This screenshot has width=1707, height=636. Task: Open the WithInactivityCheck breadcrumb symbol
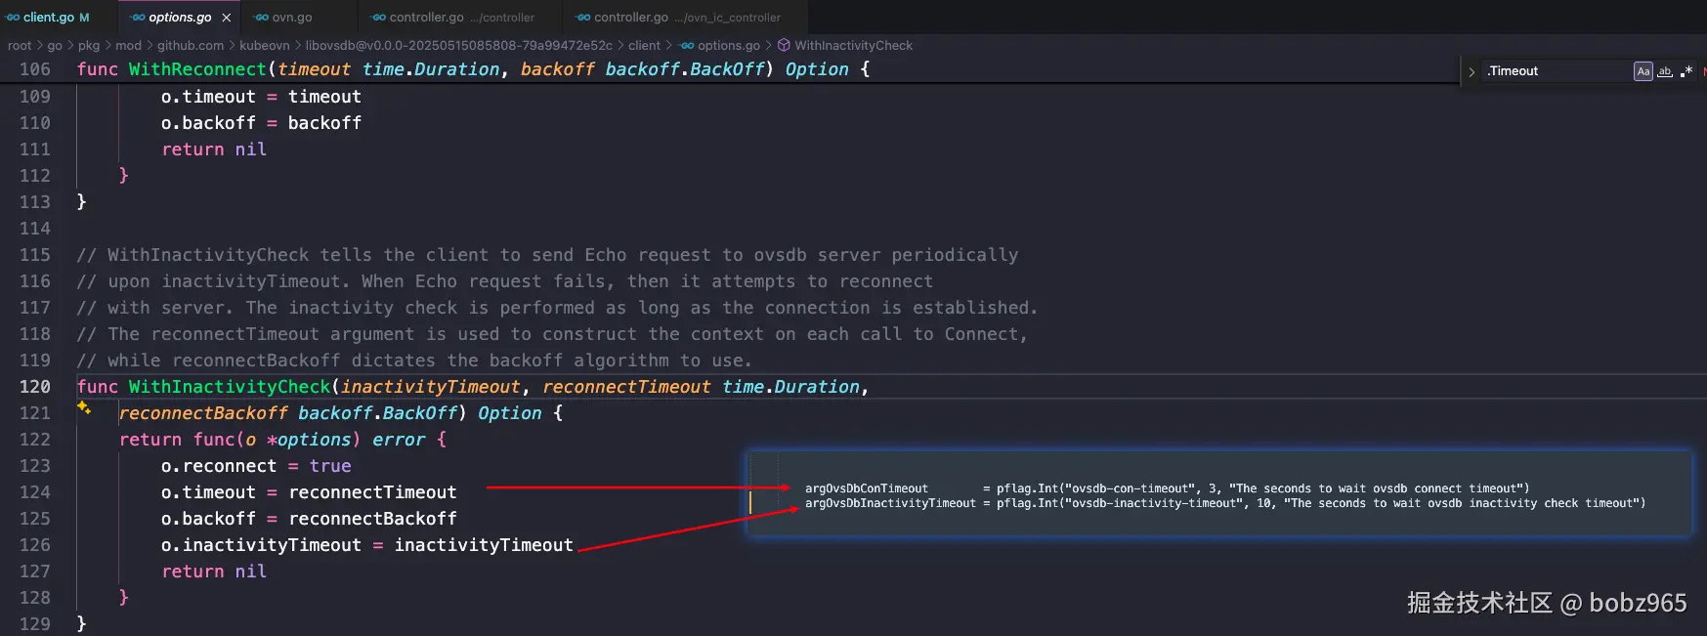(853, 45)
